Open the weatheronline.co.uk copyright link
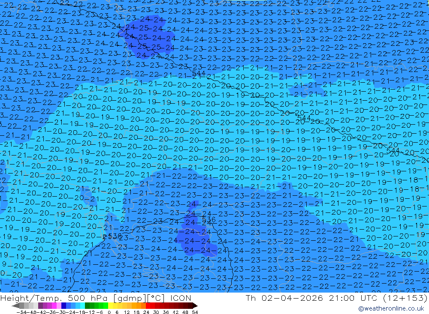This screenshot has width=429, height=314. tap(391, 308)
